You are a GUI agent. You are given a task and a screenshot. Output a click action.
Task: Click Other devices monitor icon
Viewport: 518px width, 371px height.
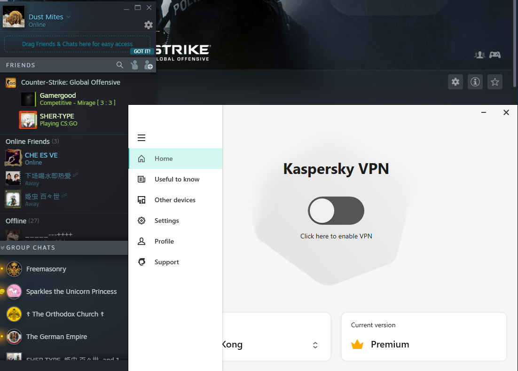tap(141, 200)
